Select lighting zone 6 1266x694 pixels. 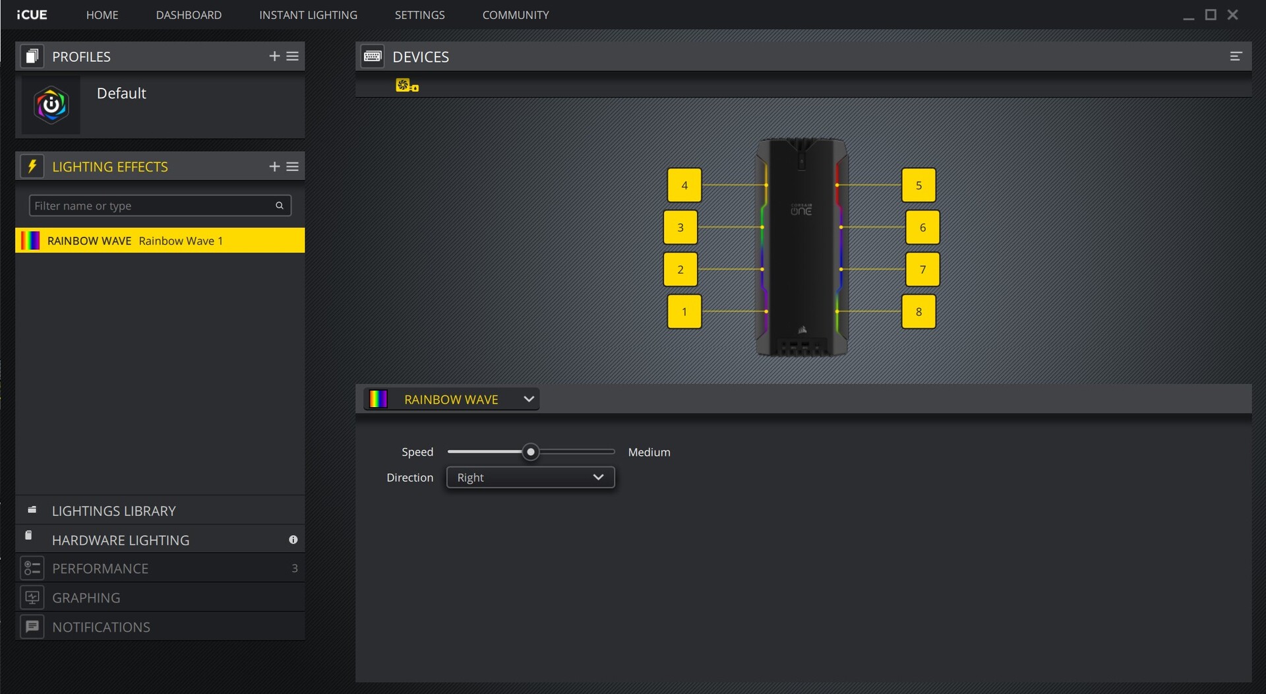point(922,228)
